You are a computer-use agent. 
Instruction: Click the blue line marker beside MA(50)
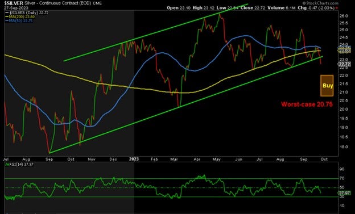point(7,21)
